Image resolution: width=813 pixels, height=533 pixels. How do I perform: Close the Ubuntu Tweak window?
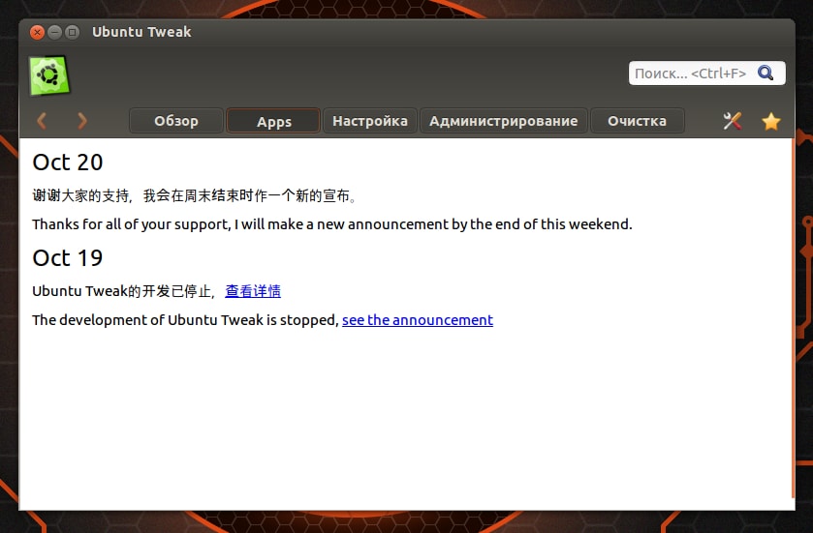(37, 32)
